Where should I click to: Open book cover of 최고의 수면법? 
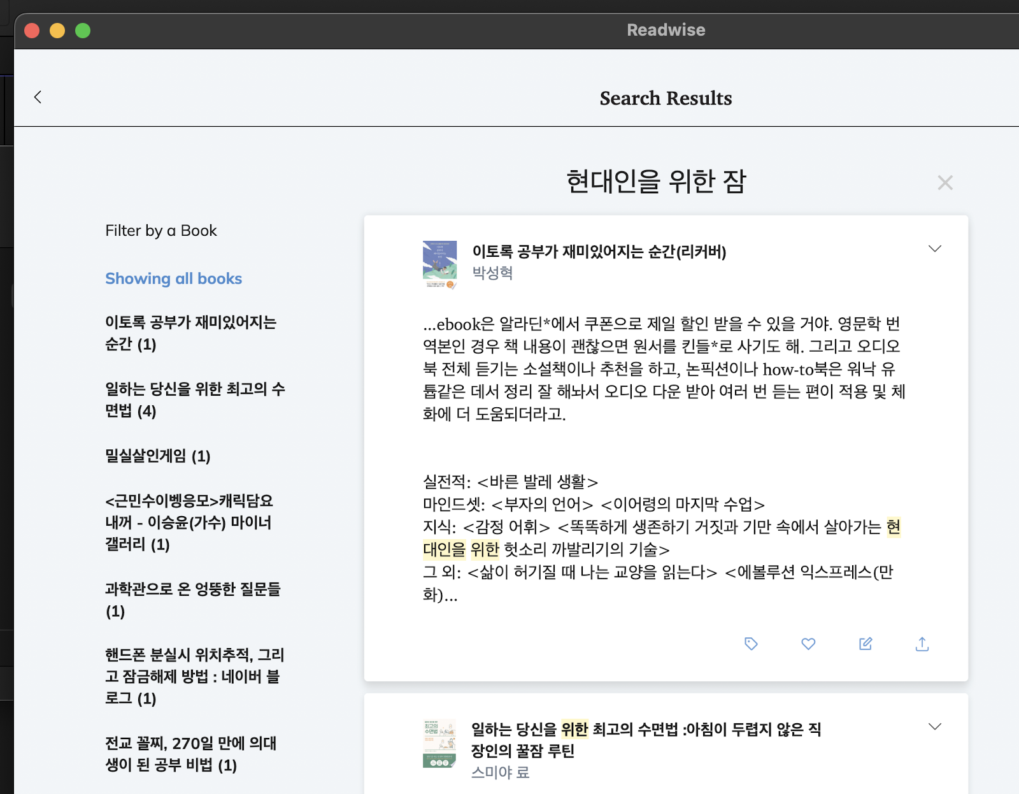(439, 744)
